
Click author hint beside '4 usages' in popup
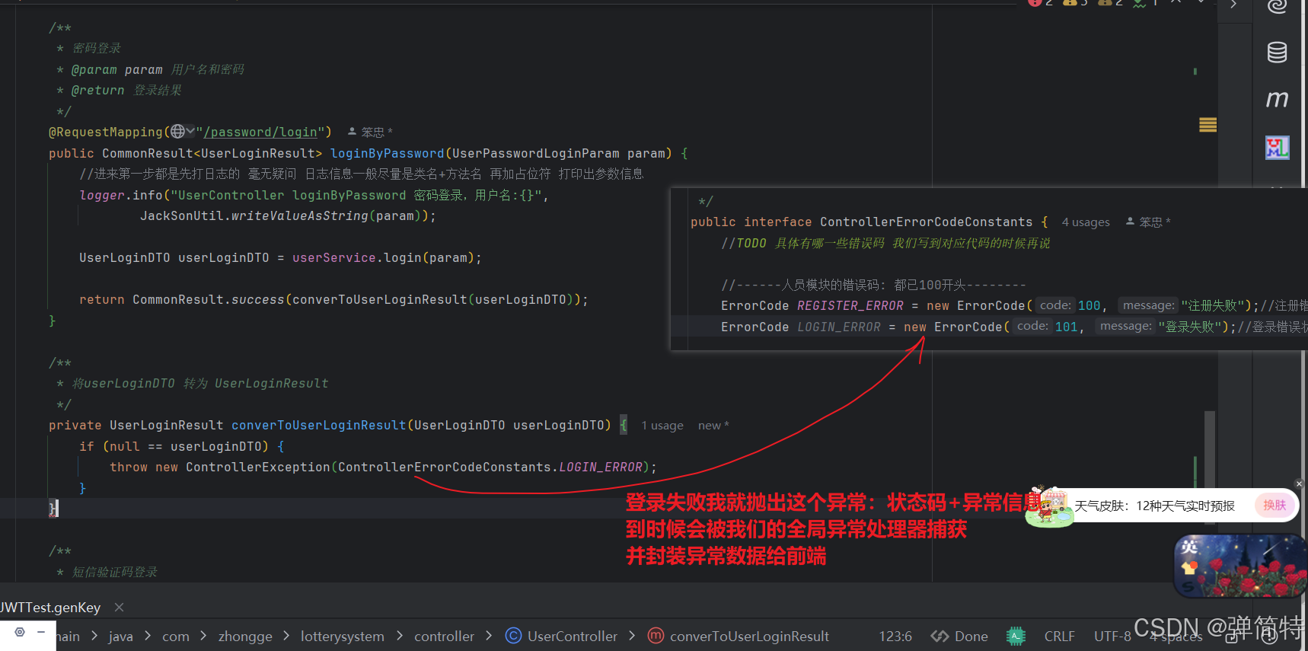[x=1148, y=222]
